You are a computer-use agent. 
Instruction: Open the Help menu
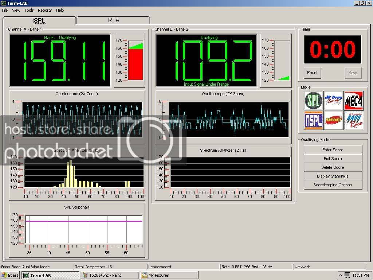coord(60,10)
